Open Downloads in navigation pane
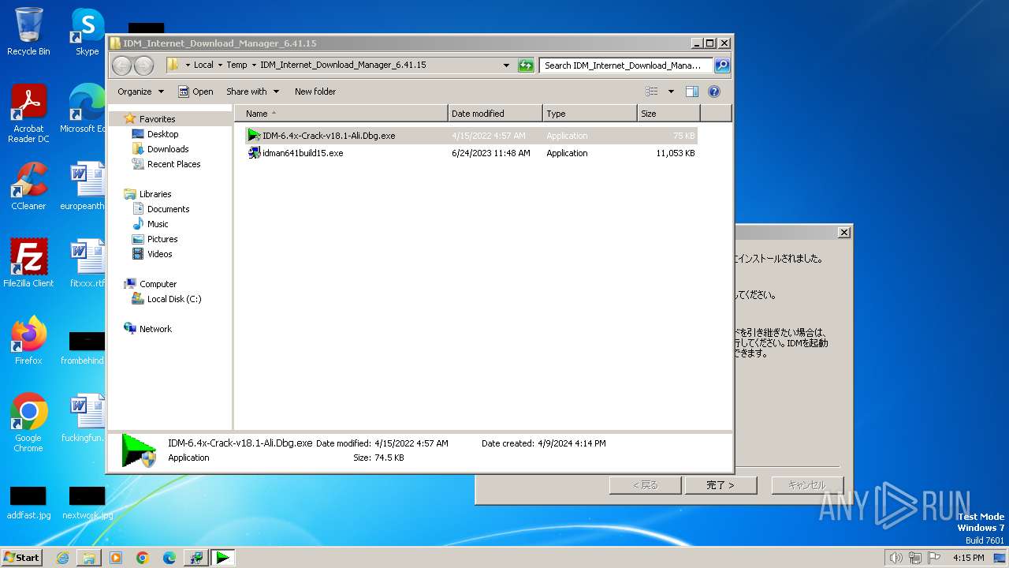This screenshot has height=568, width=1009. pyautogui.click(x=167, y=149)
